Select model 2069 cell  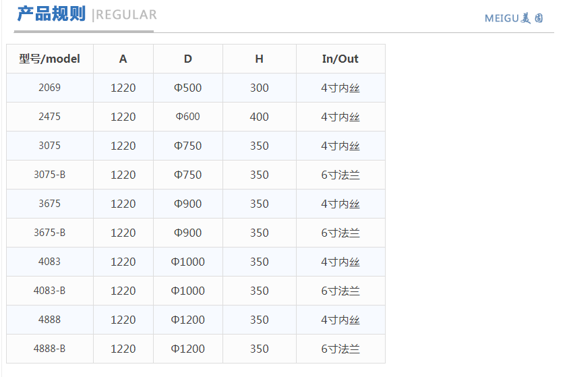pyautogui.click(x=50, y=88)
